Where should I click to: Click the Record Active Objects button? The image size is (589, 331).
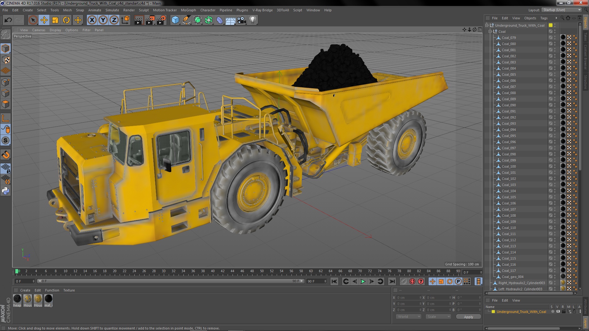(x=403, y=281)
